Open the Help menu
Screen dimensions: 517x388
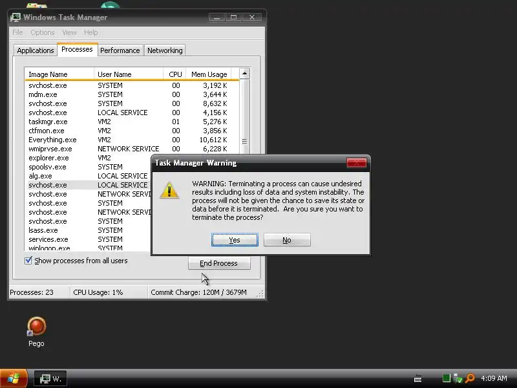tap(90, 32)
